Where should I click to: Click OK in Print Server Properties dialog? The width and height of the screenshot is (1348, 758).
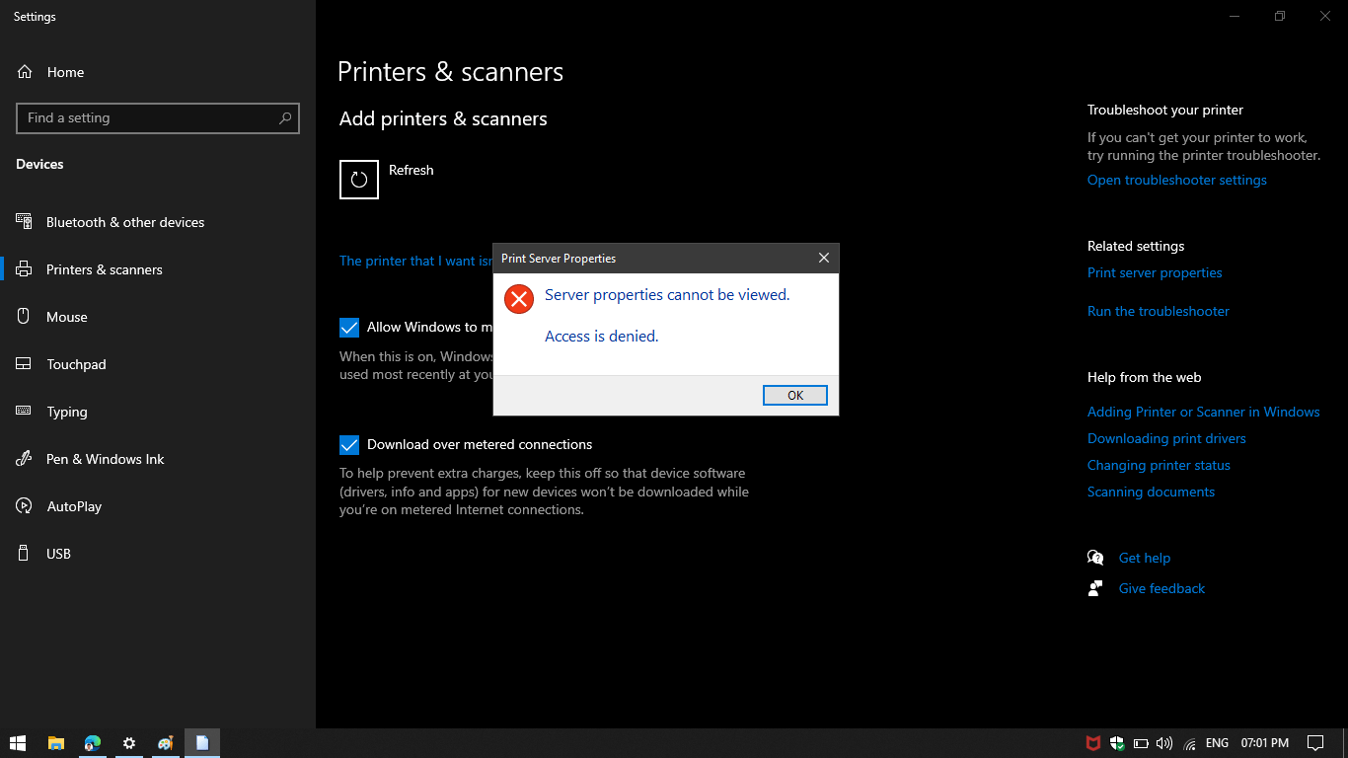point(794,395)
